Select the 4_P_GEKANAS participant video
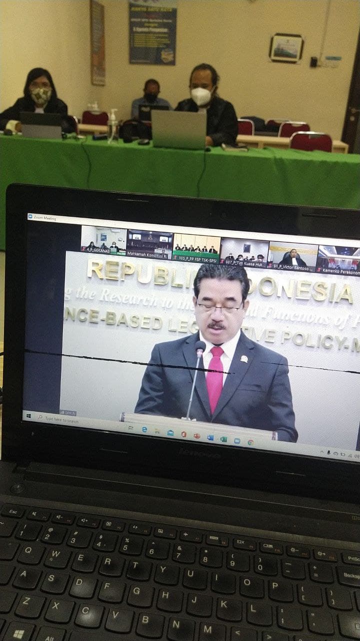 103,239
